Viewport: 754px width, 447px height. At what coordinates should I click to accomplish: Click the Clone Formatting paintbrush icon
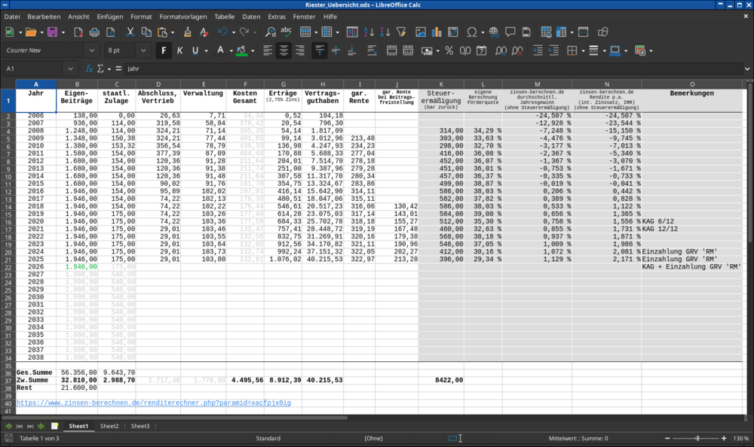(x=187, y=32)
